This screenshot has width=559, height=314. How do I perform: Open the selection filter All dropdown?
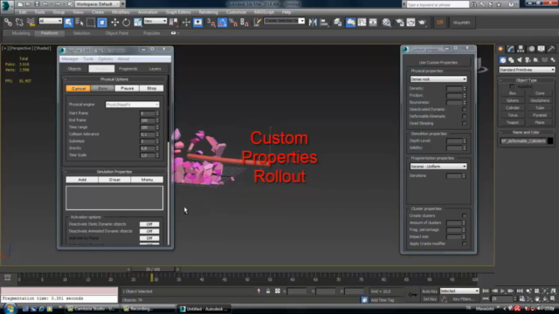[51, 21]
